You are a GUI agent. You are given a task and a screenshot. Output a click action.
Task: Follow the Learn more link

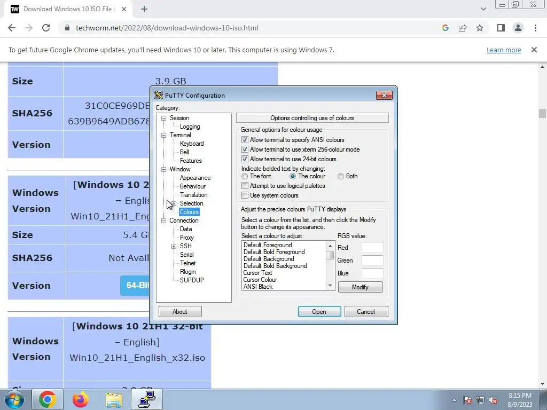(x=504, y=50)
